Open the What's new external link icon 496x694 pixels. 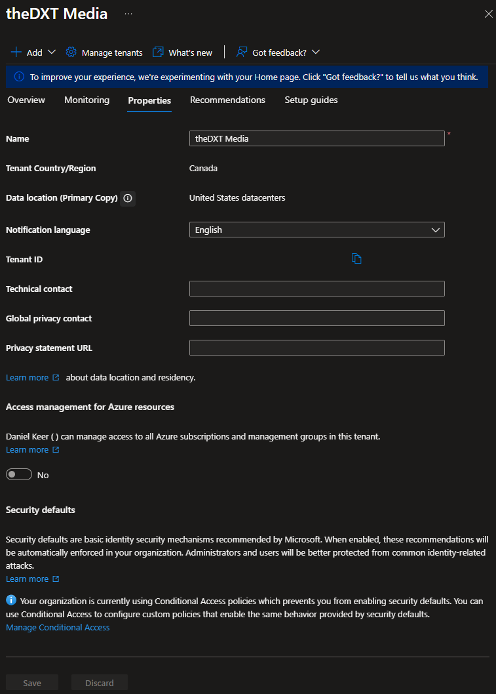pos(158,52)
